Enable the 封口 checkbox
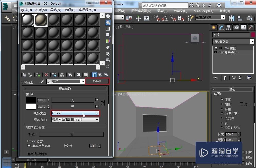256x168 pixels. click(241, 104)
